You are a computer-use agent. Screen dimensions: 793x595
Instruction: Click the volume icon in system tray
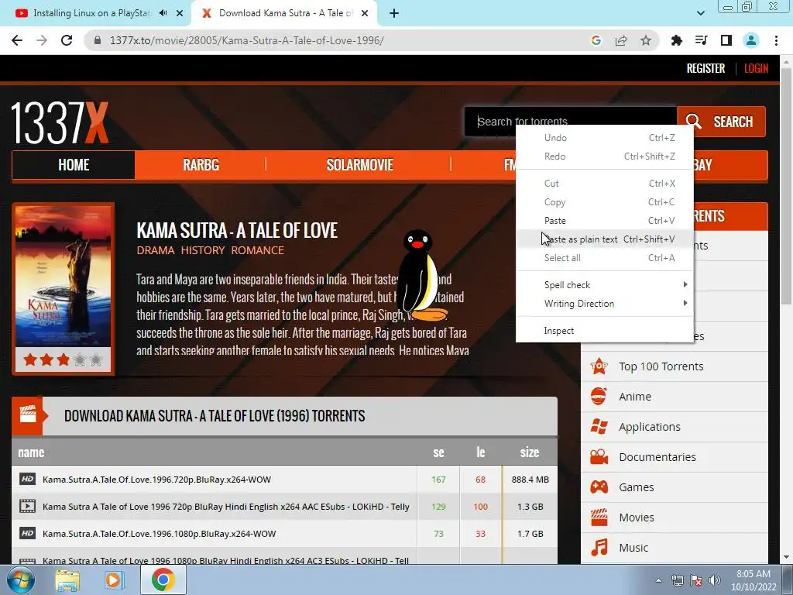click(x=714, y=580)
